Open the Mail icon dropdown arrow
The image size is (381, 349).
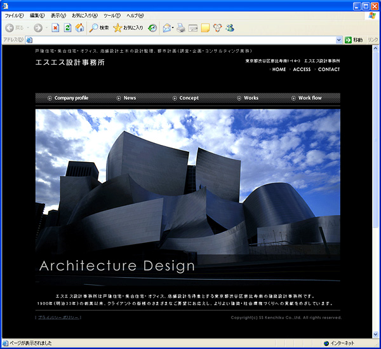click(x=173, y=28)
